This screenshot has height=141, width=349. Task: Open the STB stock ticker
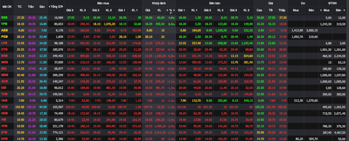4,133
